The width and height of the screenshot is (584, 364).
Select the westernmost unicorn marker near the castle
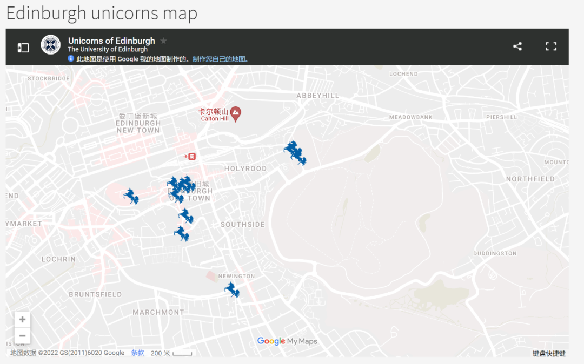click(131, 197)
